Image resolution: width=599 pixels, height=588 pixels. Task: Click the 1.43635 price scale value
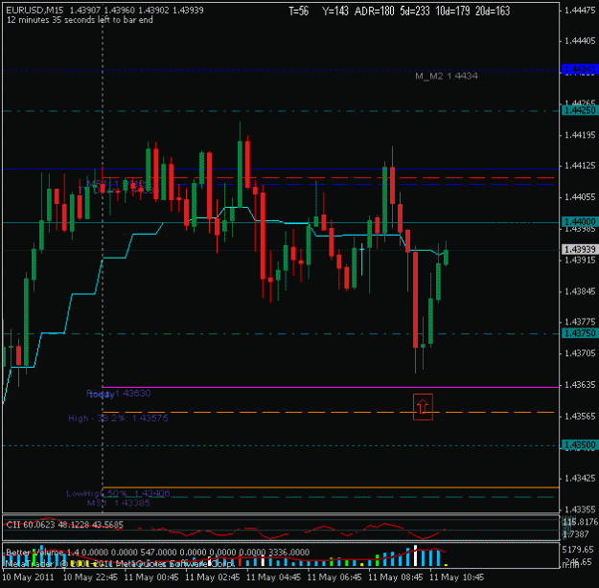580,384
